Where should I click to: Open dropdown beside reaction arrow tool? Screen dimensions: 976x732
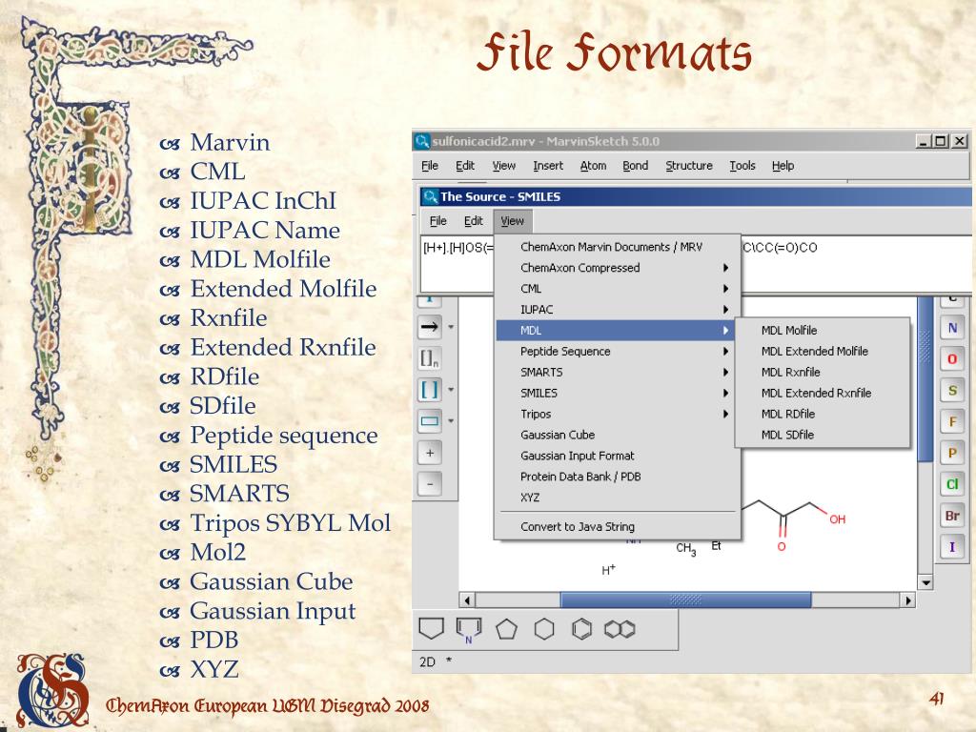coord(451,327)
